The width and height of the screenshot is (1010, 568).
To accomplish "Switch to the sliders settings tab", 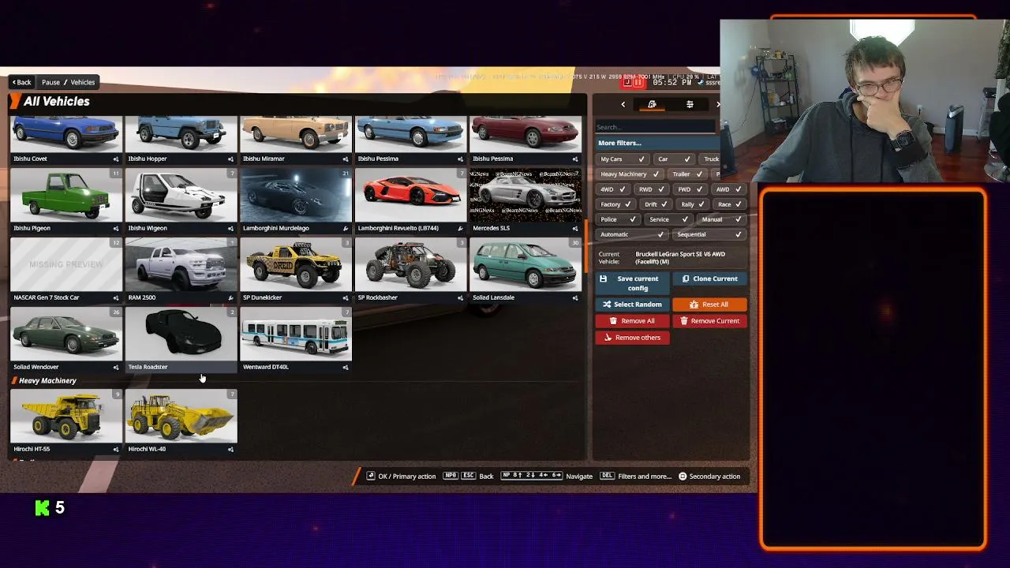I will point(690,104).
